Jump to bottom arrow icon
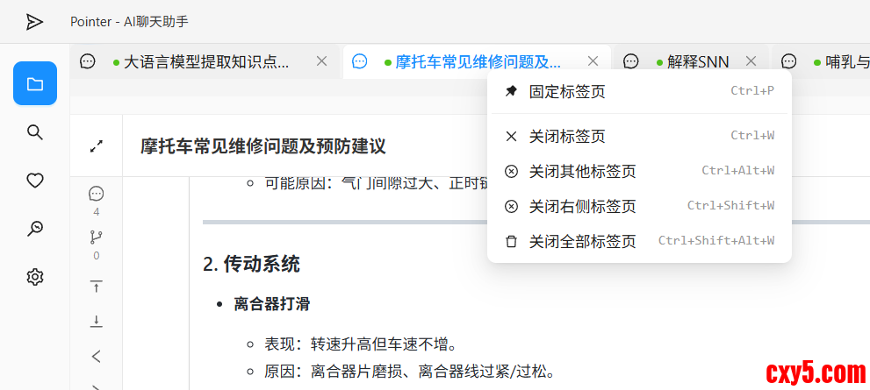This screenshot has height=390, width=870. coord(97,321)
